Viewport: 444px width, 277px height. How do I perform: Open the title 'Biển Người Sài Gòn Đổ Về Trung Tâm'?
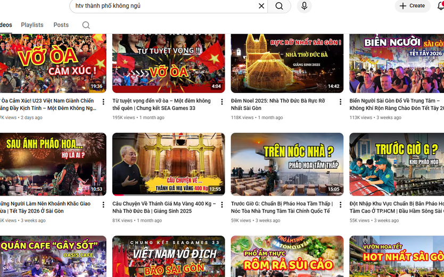(x=397, y=104)
